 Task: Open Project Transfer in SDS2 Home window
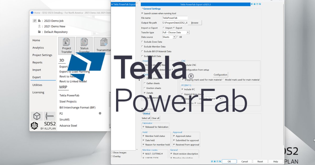tap(67, 45)
